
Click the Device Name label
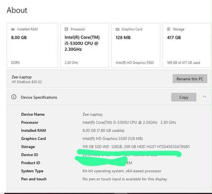point(33,114)
